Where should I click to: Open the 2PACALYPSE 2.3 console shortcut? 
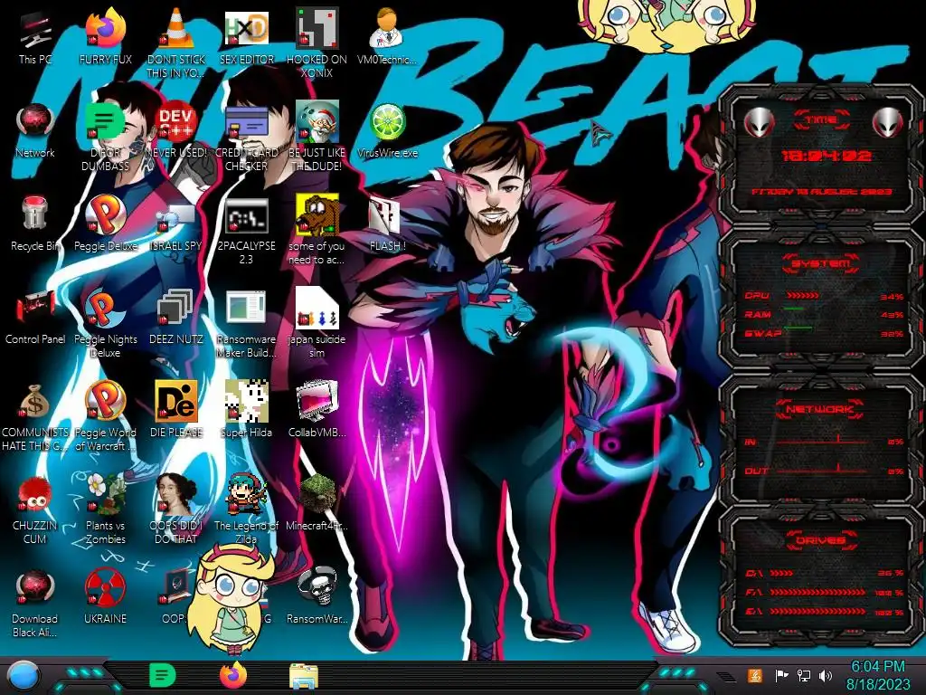[x=246, y=231]
